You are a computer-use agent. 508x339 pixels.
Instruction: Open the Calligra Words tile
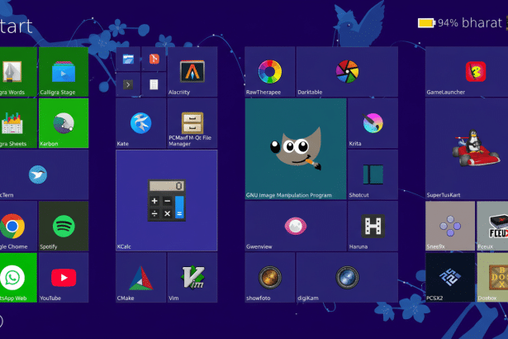click(18, 72)
